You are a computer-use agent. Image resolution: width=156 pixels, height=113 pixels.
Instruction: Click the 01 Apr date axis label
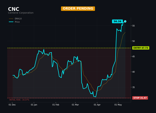click(x=97, y=105)
